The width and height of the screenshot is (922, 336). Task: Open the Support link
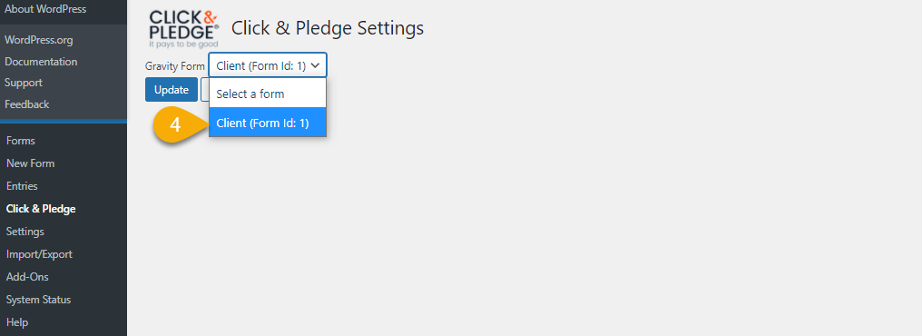click(x=24, y=83)
